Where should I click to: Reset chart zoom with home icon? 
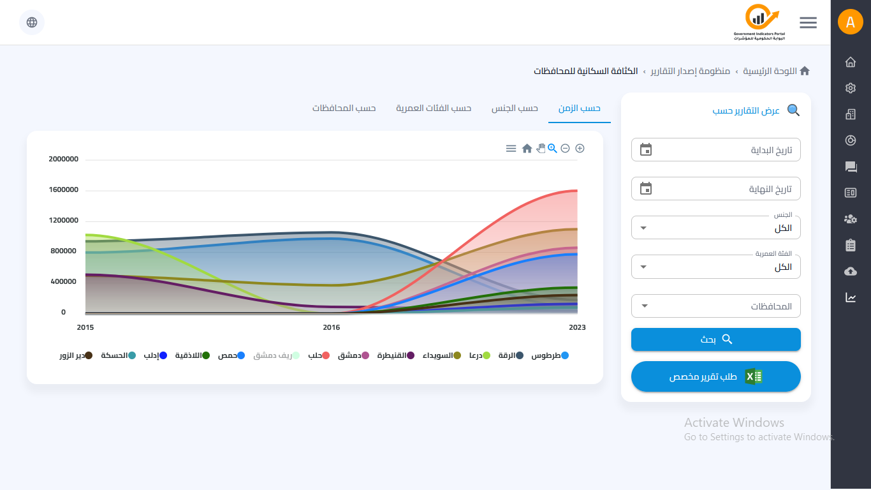coord(527,149)
